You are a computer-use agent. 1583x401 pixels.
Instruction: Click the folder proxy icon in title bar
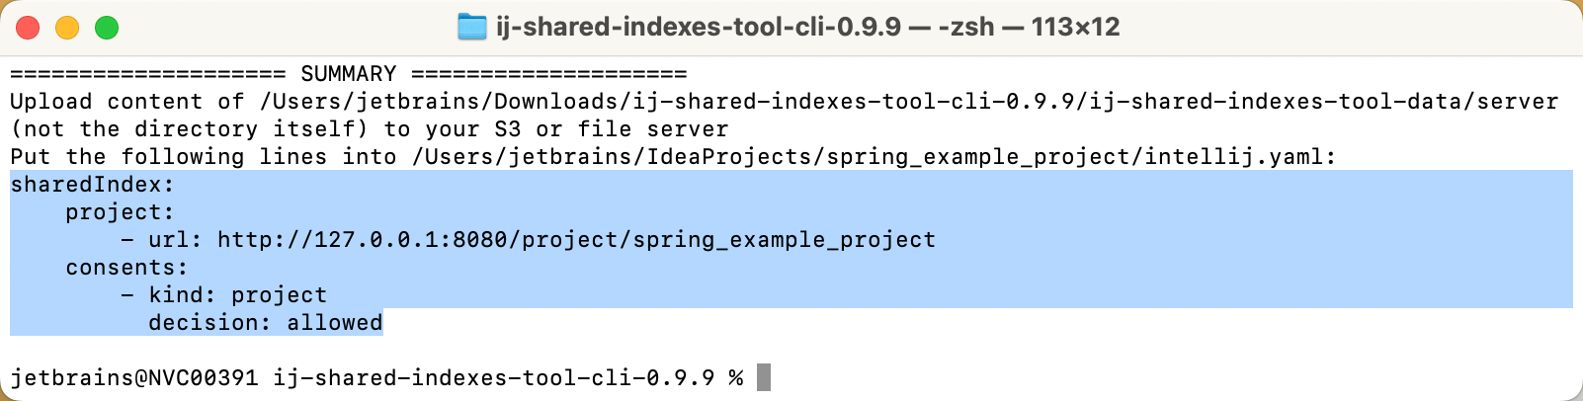(472, 27)
